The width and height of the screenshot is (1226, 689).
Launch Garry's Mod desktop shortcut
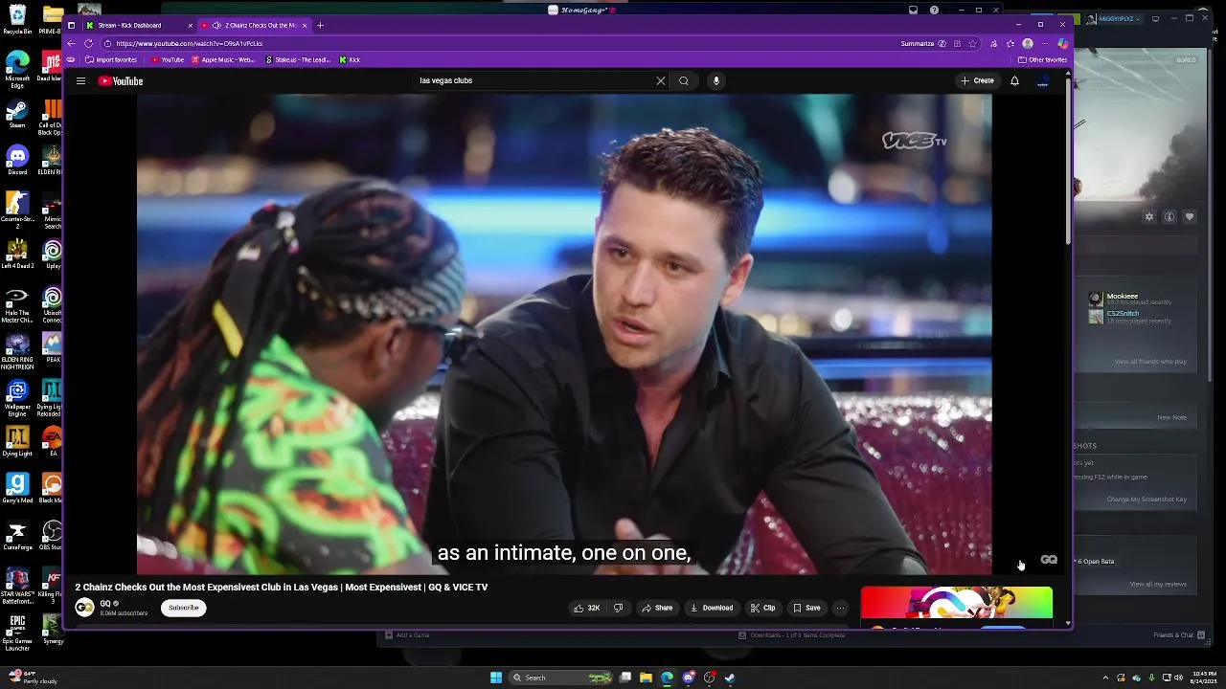point(17,488)
